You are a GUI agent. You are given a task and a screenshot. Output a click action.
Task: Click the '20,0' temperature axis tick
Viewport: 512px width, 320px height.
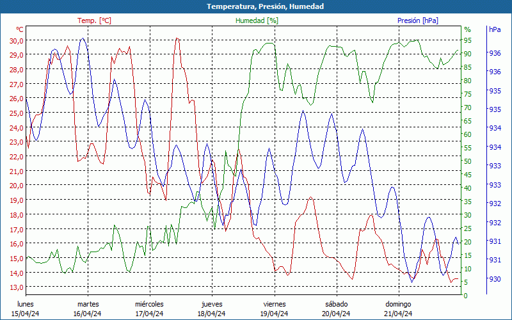(x=17, y=186)
